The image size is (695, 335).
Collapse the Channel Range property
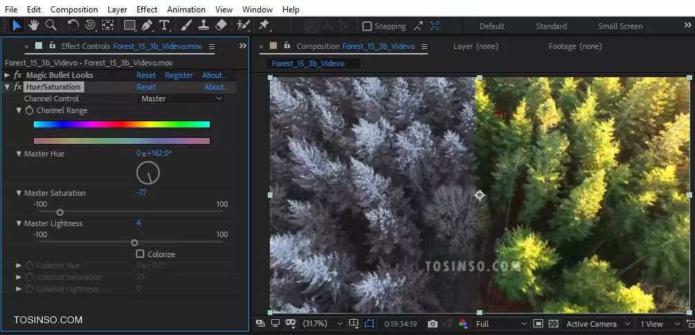(19, 110)
